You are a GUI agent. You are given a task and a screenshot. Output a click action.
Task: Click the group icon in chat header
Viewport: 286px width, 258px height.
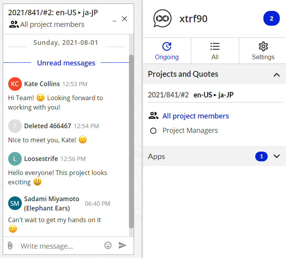(x=14, y=24)
